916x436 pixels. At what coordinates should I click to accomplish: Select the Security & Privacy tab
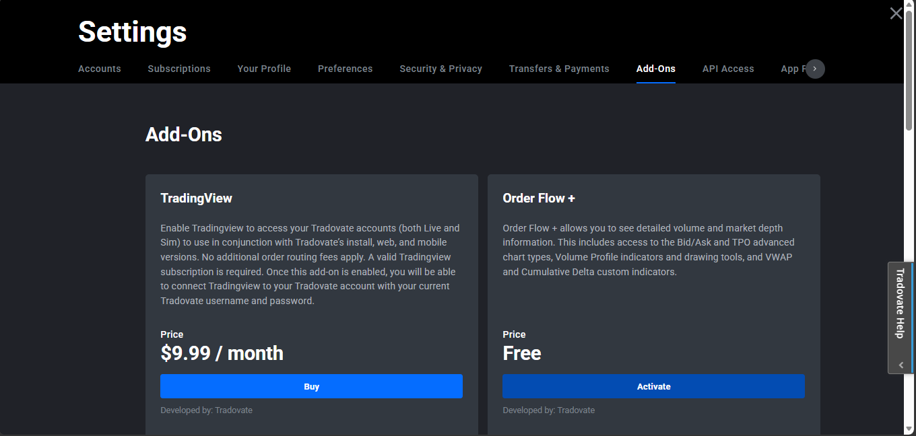point(440,69)
